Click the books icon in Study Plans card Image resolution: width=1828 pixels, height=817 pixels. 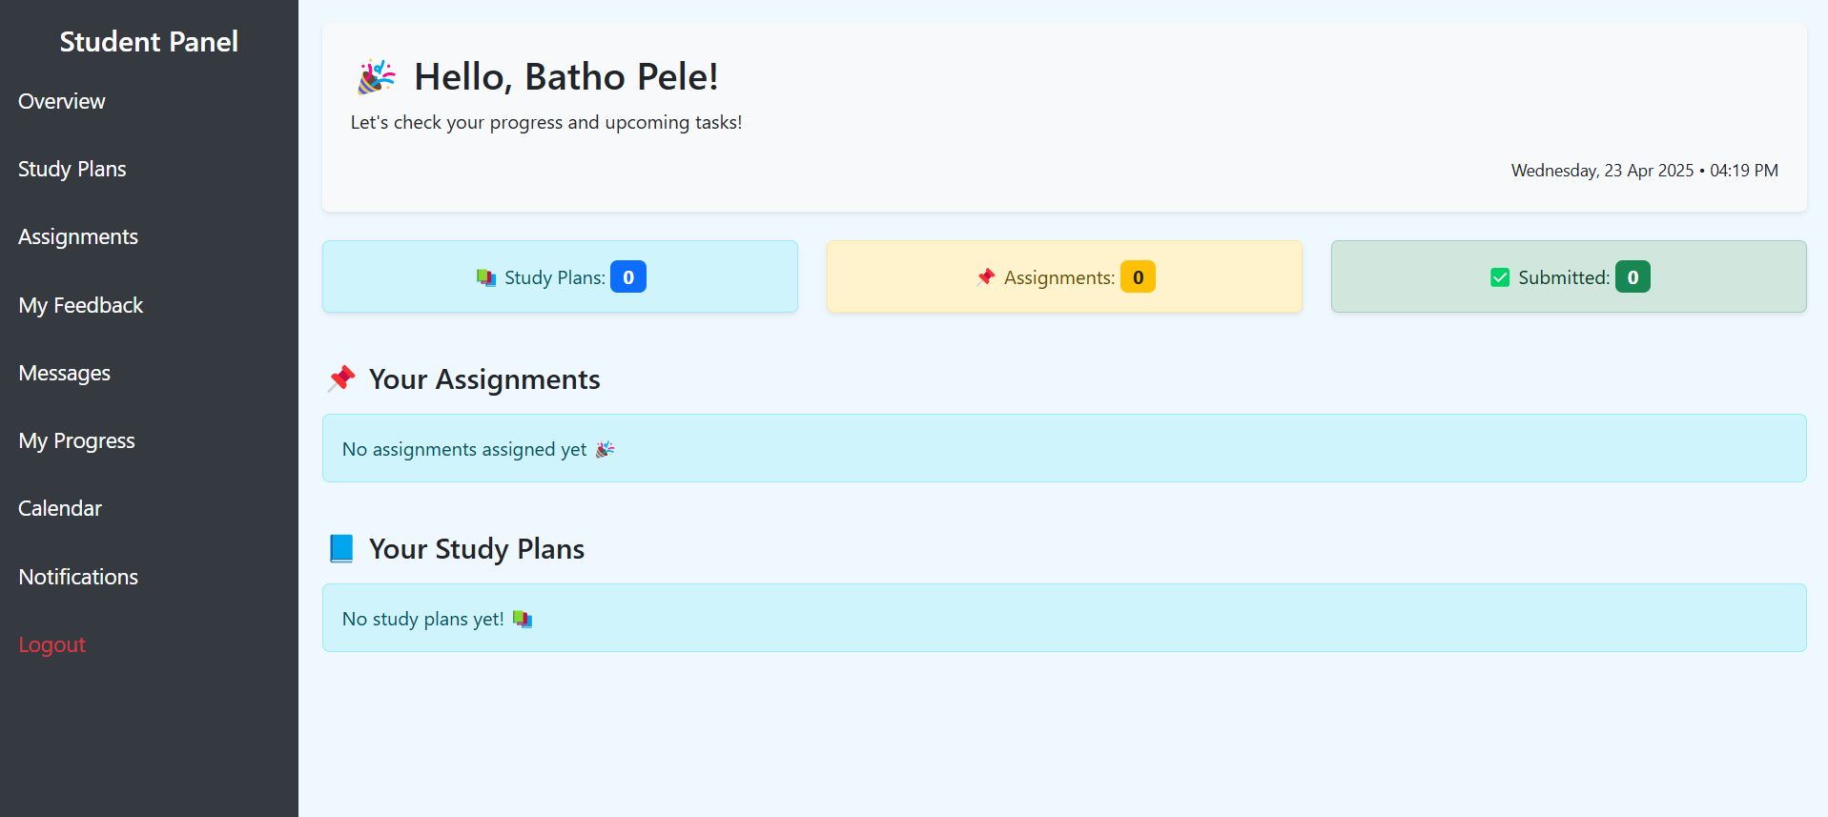pyautogui.click(x=486, y=277)
